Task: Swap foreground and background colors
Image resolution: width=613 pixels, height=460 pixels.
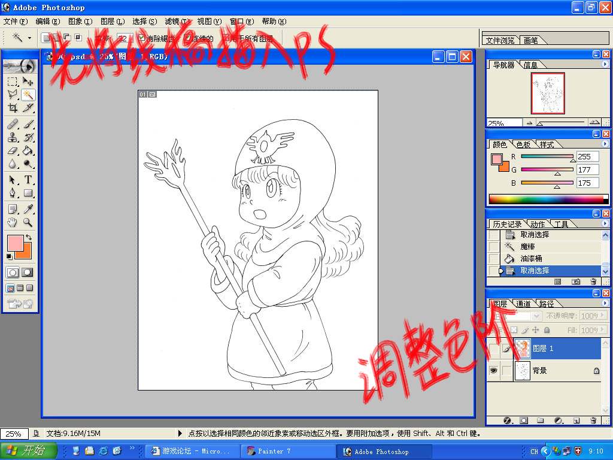Action: coord(29,237)
